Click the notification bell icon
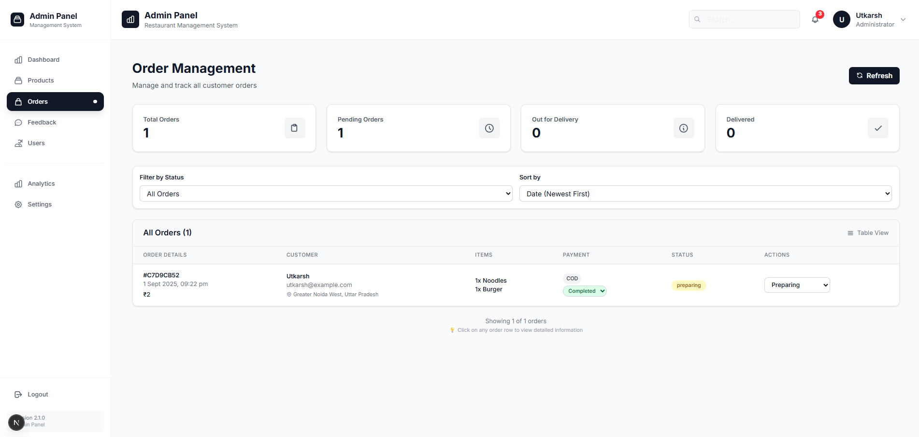 815,20
